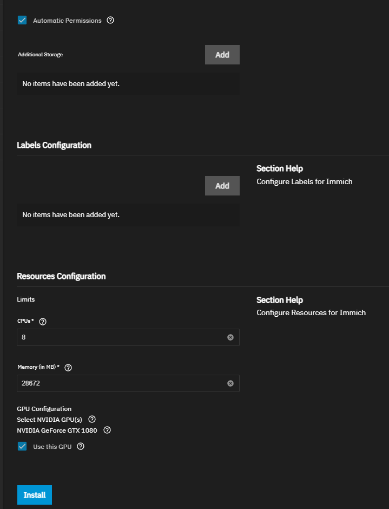Open help tooltip for Automatic Permissions
This screenshot has width=389, height=509.
point(110,20)
